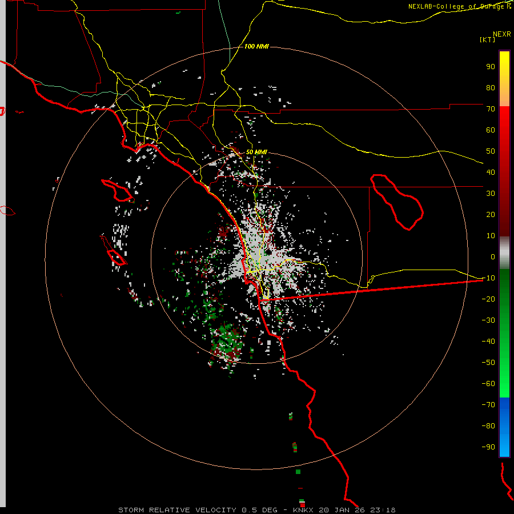Viewport: 514px width, 514px height.
Task: Click the "-90" value on velocity scale
Action: click(488, 447)
